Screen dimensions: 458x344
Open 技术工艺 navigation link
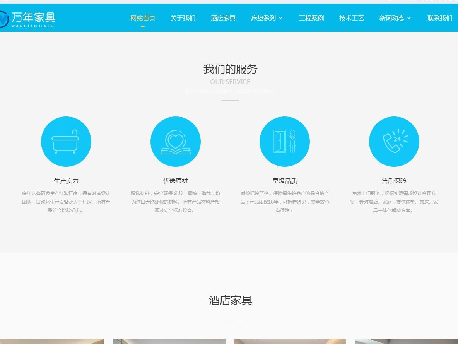(x=352, y=18)
